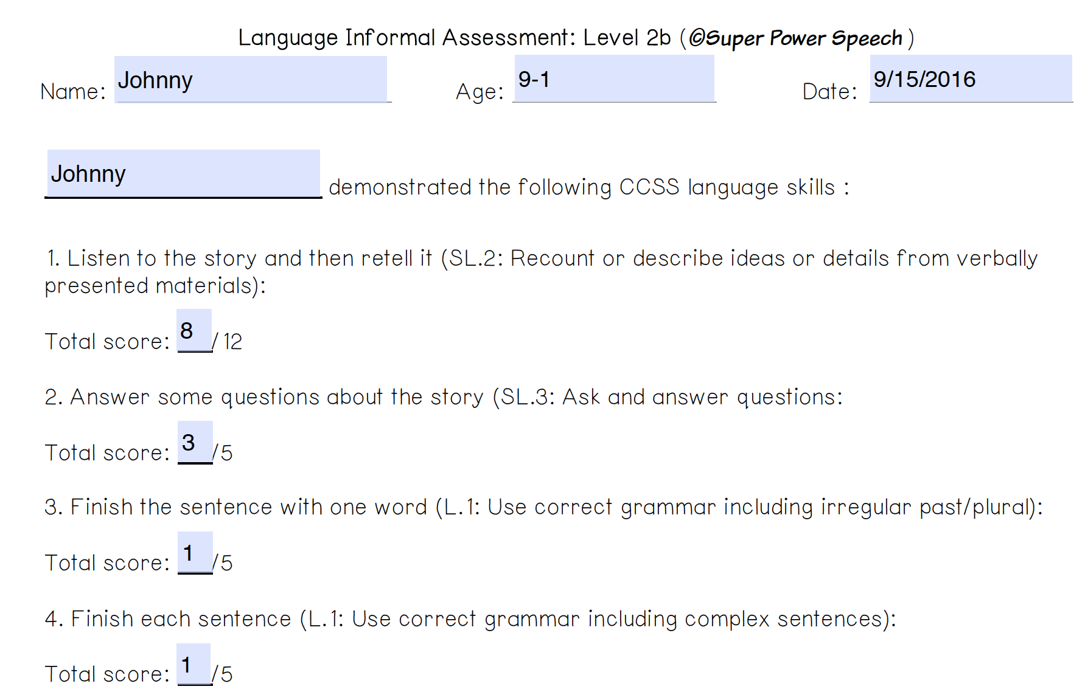
Task: Click the Date field showing 9/15/2016
Action: [971, 78]
